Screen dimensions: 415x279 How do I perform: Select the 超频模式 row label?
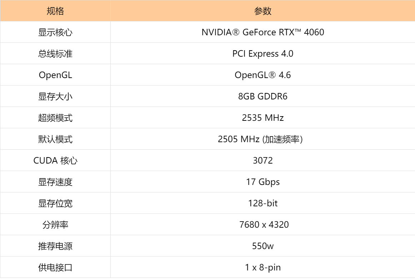[55, 118]
